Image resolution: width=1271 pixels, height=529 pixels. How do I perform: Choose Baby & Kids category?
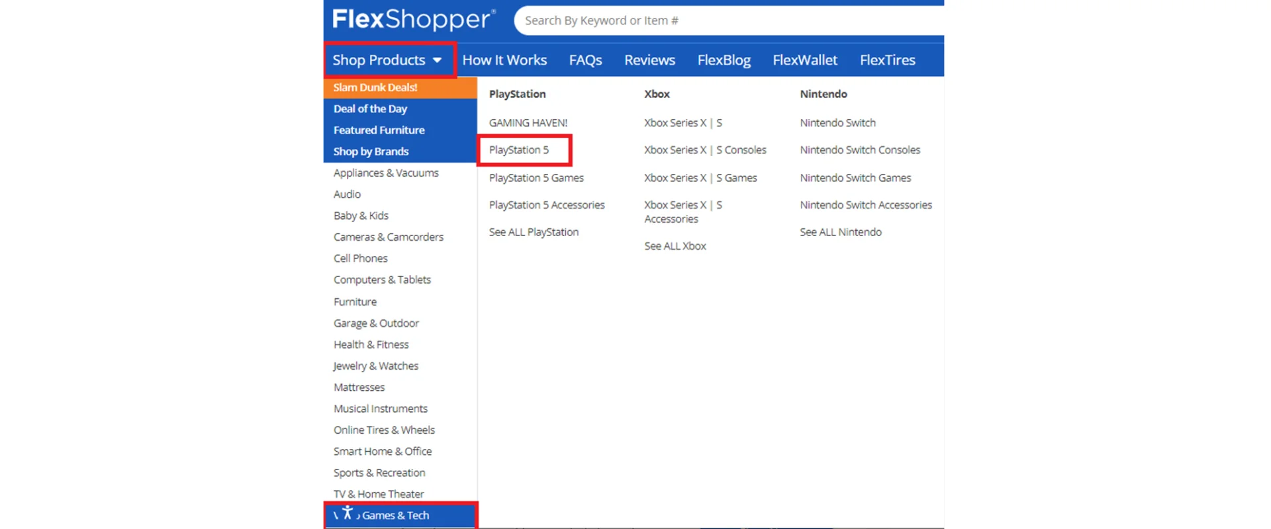coord(361,216)
